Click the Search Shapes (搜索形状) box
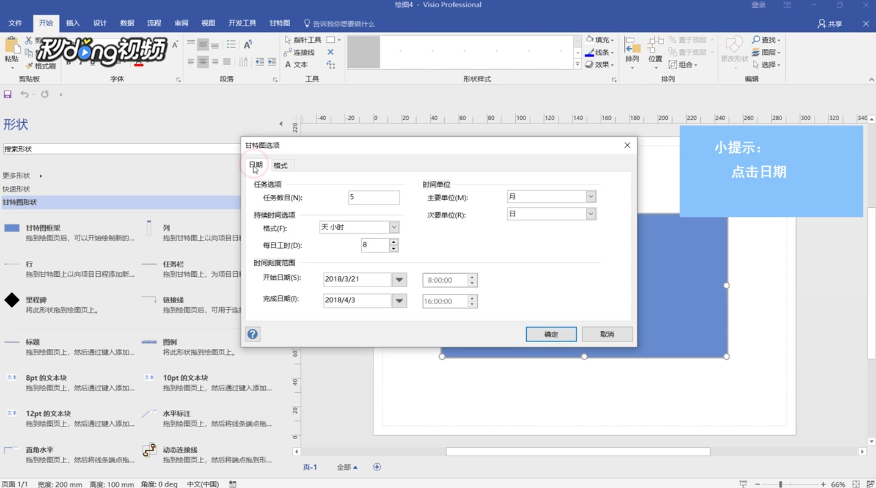Viewport: 876px width, 488px height. [121, 149]
